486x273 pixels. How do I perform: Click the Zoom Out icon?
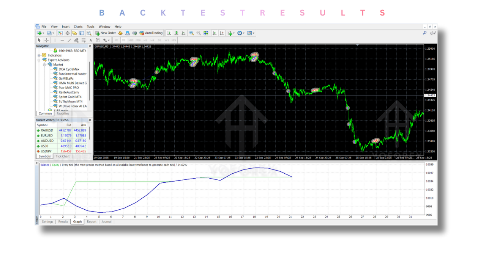[198, 33]
